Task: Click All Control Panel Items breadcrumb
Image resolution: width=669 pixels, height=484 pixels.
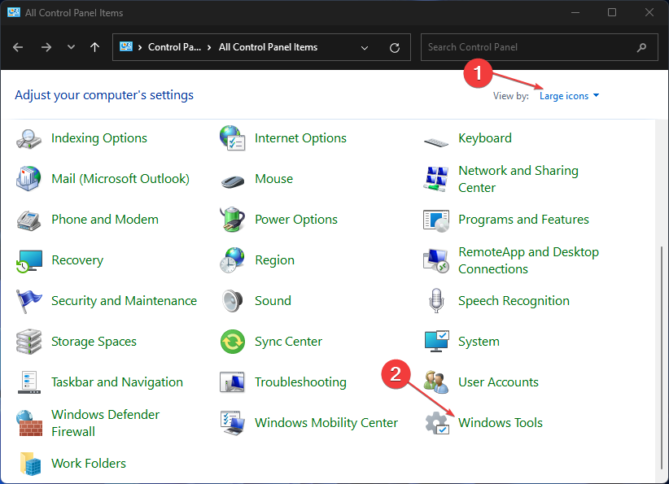Action: (x=268, y=47)
